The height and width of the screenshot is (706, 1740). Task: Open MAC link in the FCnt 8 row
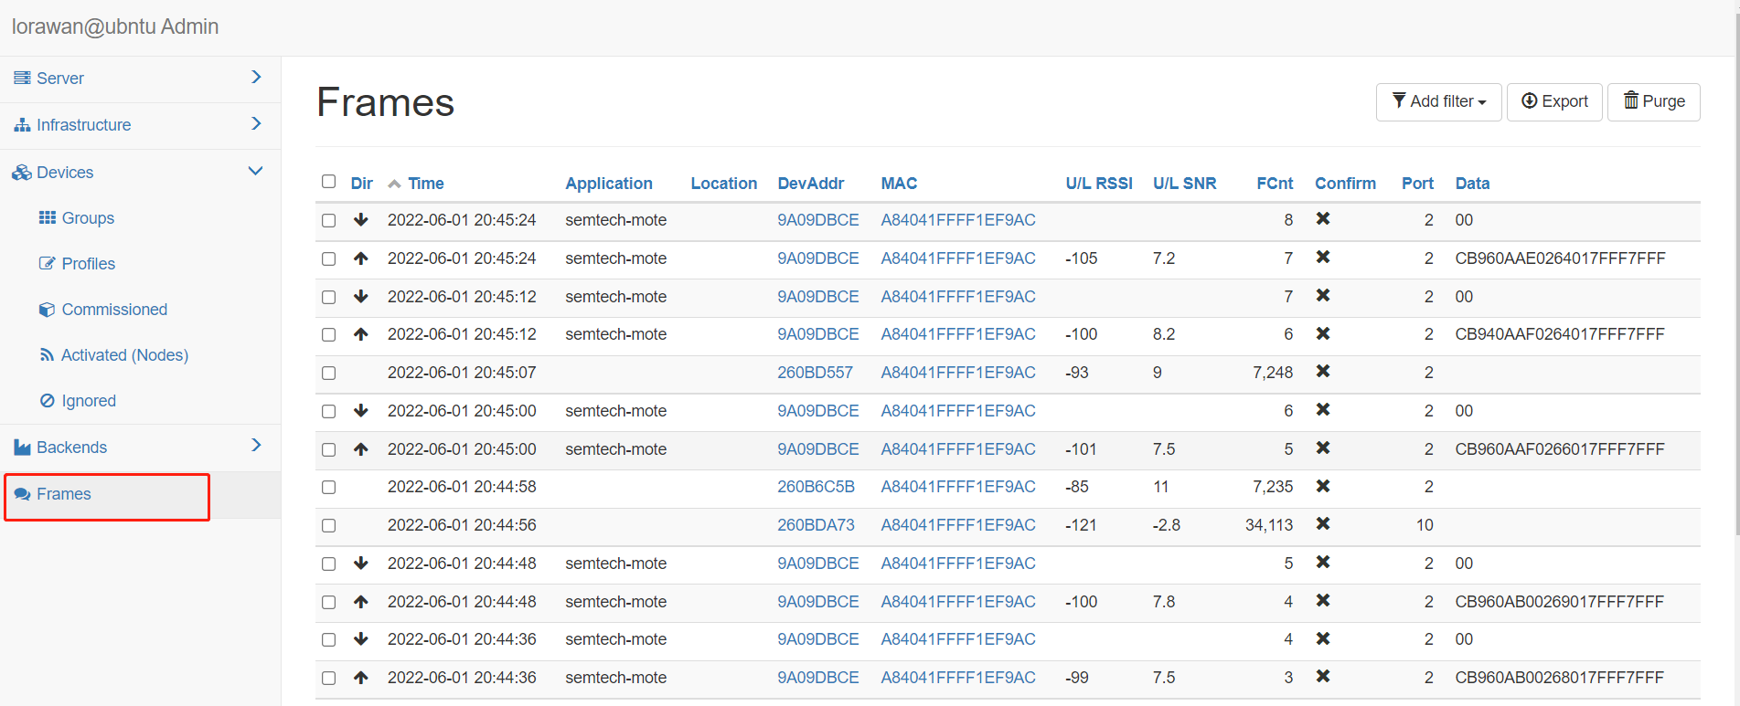[958, 220]
